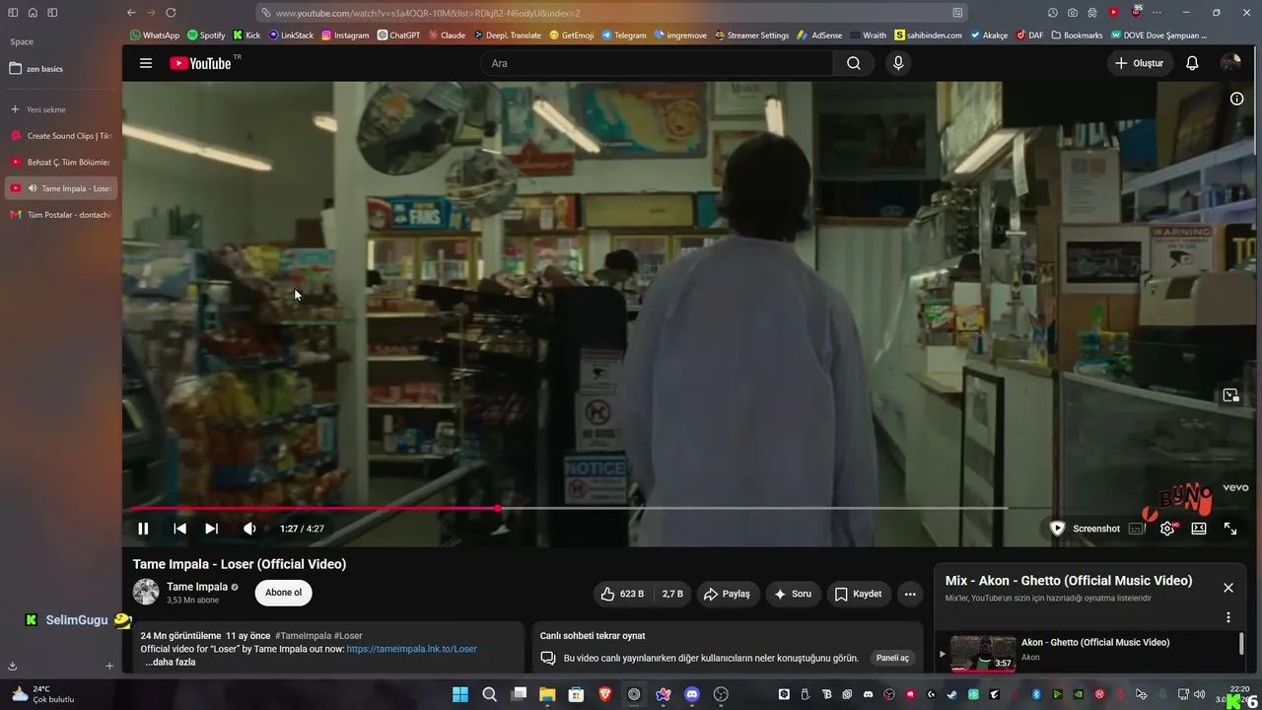Screen dimensions: 1262x710
Task: Switch to Behzat Ç. Tüm Bölümler tab
Action: click(x=61, y=162)
